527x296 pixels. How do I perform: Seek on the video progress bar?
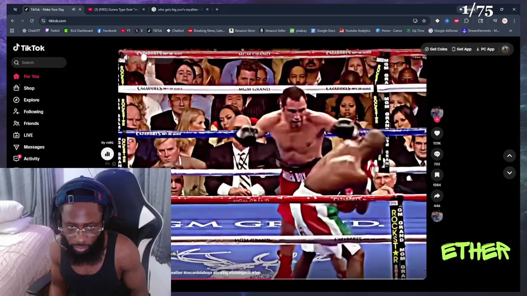[x=298, y=279]
